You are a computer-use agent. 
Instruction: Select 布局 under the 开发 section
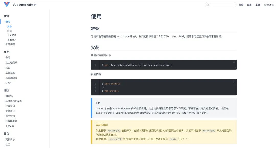(8, 58)
